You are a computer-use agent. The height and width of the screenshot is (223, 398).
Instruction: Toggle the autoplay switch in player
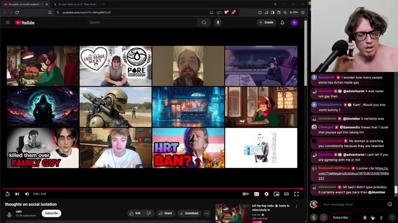[x=246, y=194]
